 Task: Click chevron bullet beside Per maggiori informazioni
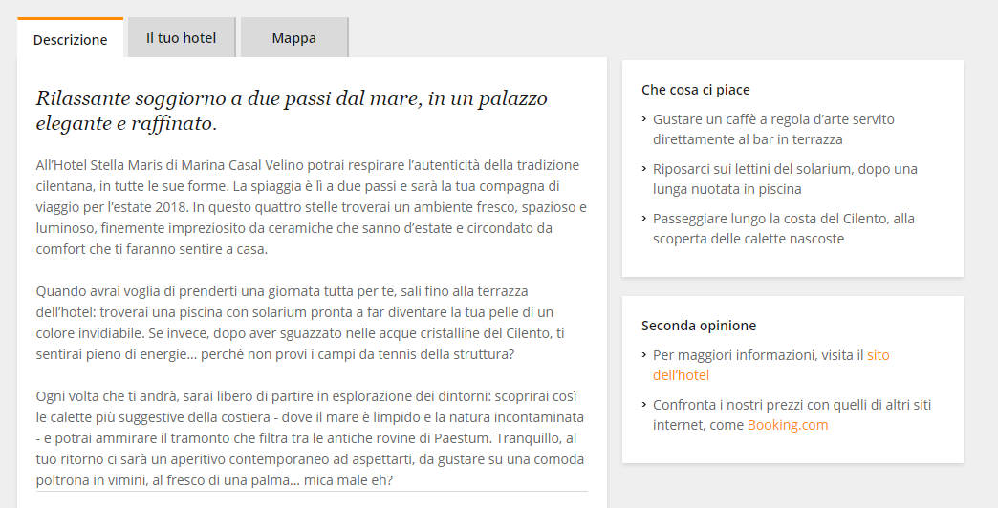click(644, 356)
